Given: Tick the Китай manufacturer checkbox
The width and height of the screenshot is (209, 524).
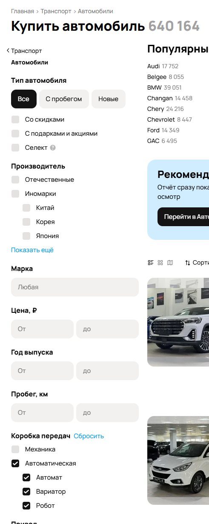Looking at the screenshot, I should tap(27, 208).
